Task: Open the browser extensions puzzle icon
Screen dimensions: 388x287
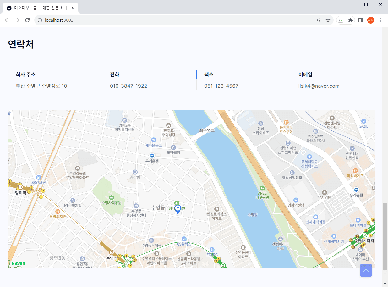Action: point(351,20)
